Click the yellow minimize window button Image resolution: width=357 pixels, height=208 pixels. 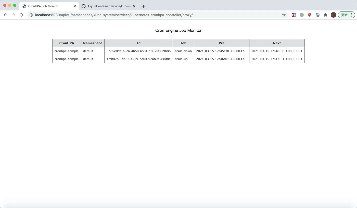pyautogui.click(x=10, y=5)
